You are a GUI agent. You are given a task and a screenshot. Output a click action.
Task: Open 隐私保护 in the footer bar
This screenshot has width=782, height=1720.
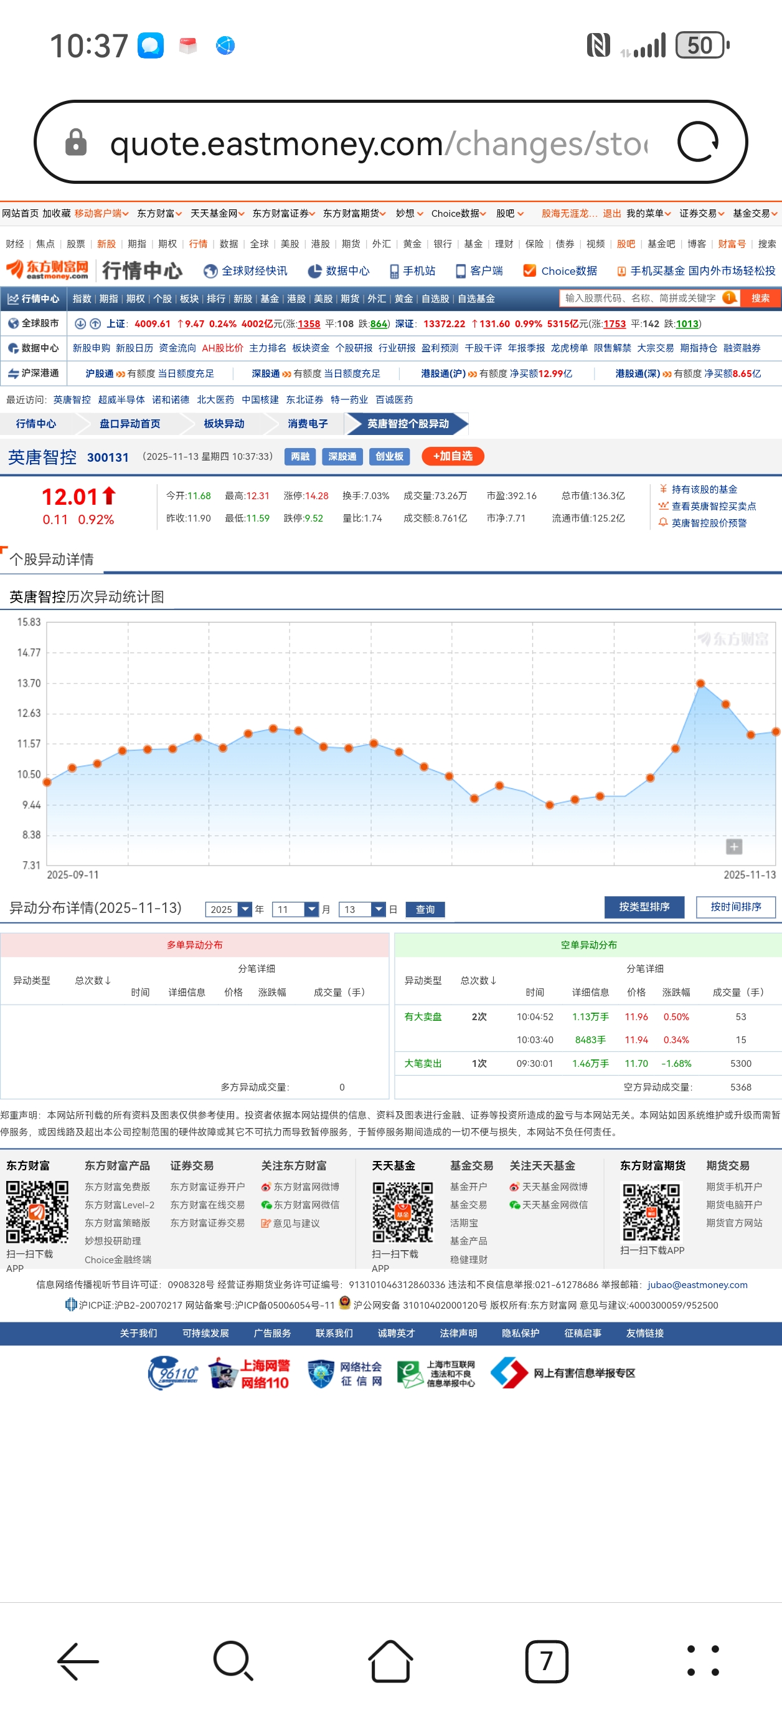521,1333
